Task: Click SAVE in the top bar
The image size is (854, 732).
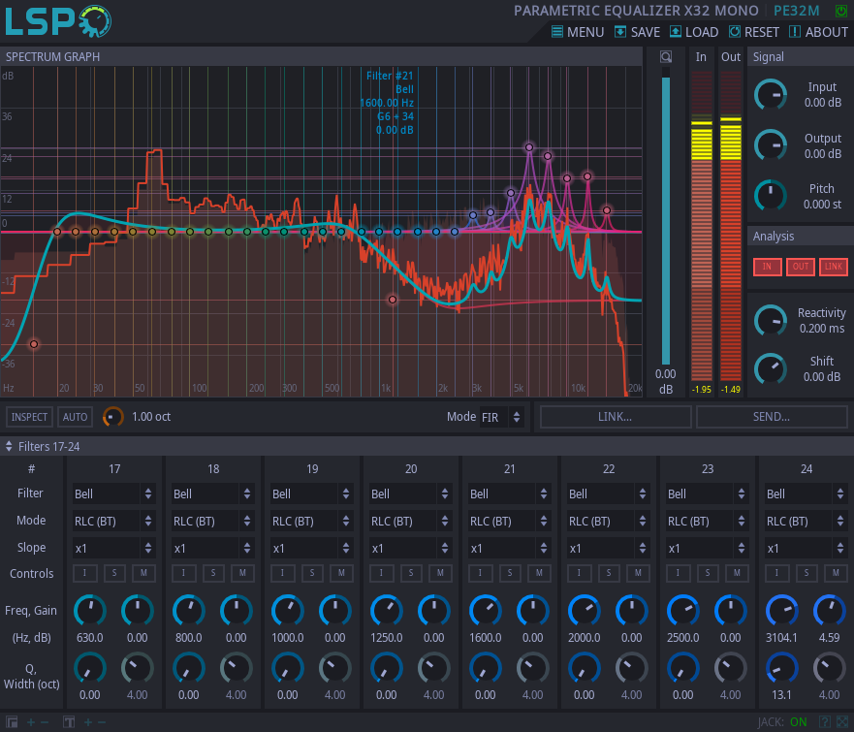Action: (x=637, y=32)
